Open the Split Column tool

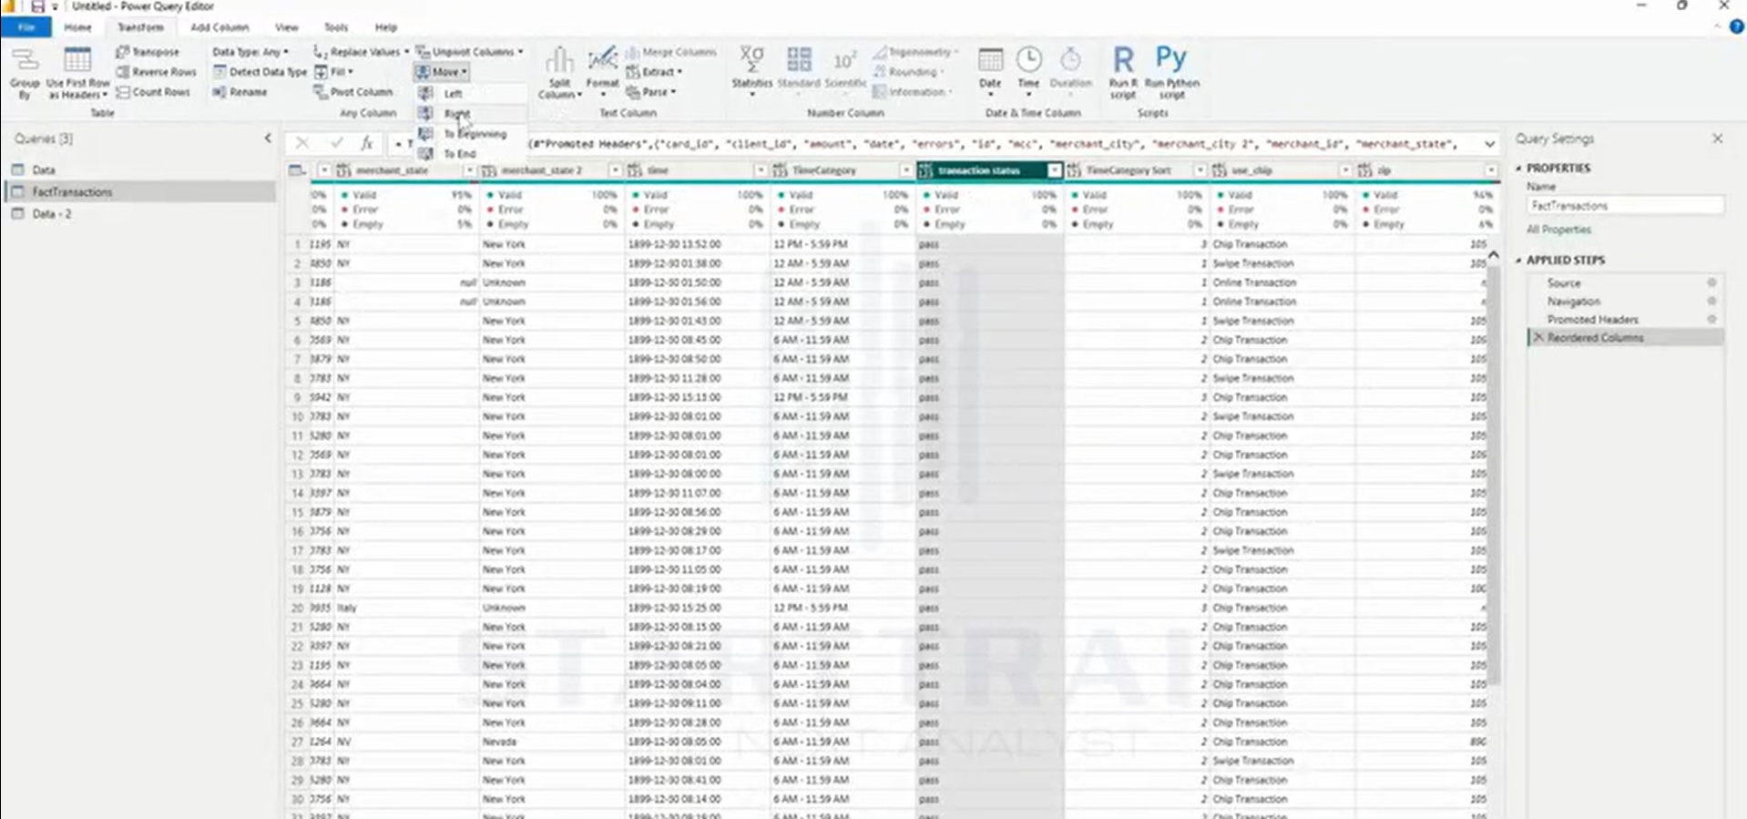[559, 73]
